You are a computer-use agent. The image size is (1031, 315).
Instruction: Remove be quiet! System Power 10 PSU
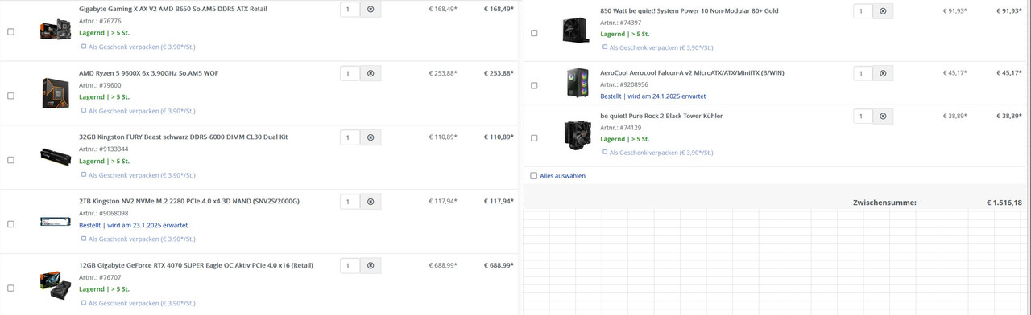pos(883,11)
